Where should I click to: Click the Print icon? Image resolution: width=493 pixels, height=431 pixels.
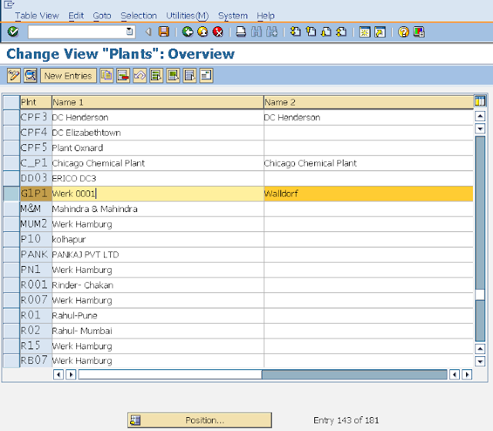point(241,32)
